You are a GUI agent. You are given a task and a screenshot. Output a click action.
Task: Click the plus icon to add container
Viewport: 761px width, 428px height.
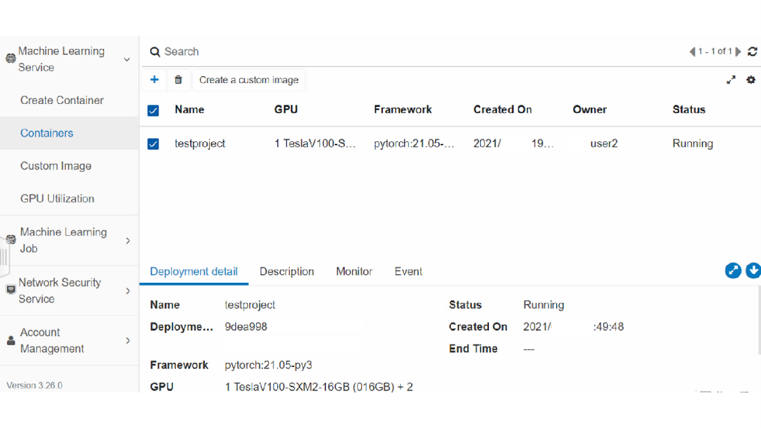pyautogui.click(x=154, y=80)
